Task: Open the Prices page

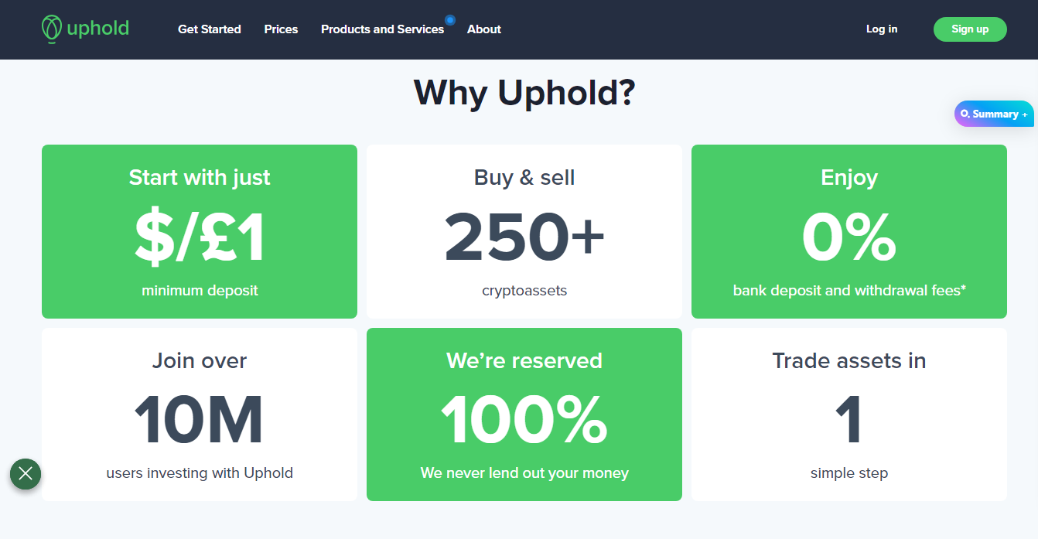Action: pyautogui.click(x=281, y=29)
